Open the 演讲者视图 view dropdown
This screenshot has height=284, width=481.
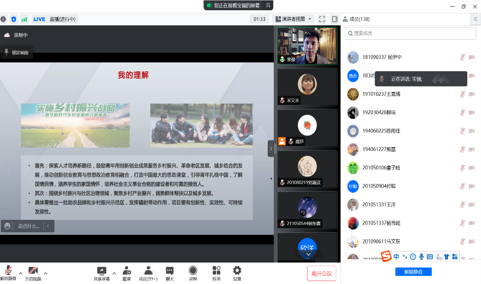(x=293, y=19)
